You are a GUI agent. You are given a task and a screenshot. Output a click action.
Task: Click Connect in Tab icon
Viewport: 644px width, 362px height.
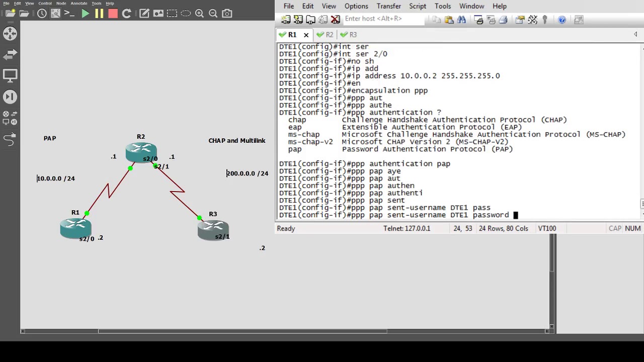[310, 20]
